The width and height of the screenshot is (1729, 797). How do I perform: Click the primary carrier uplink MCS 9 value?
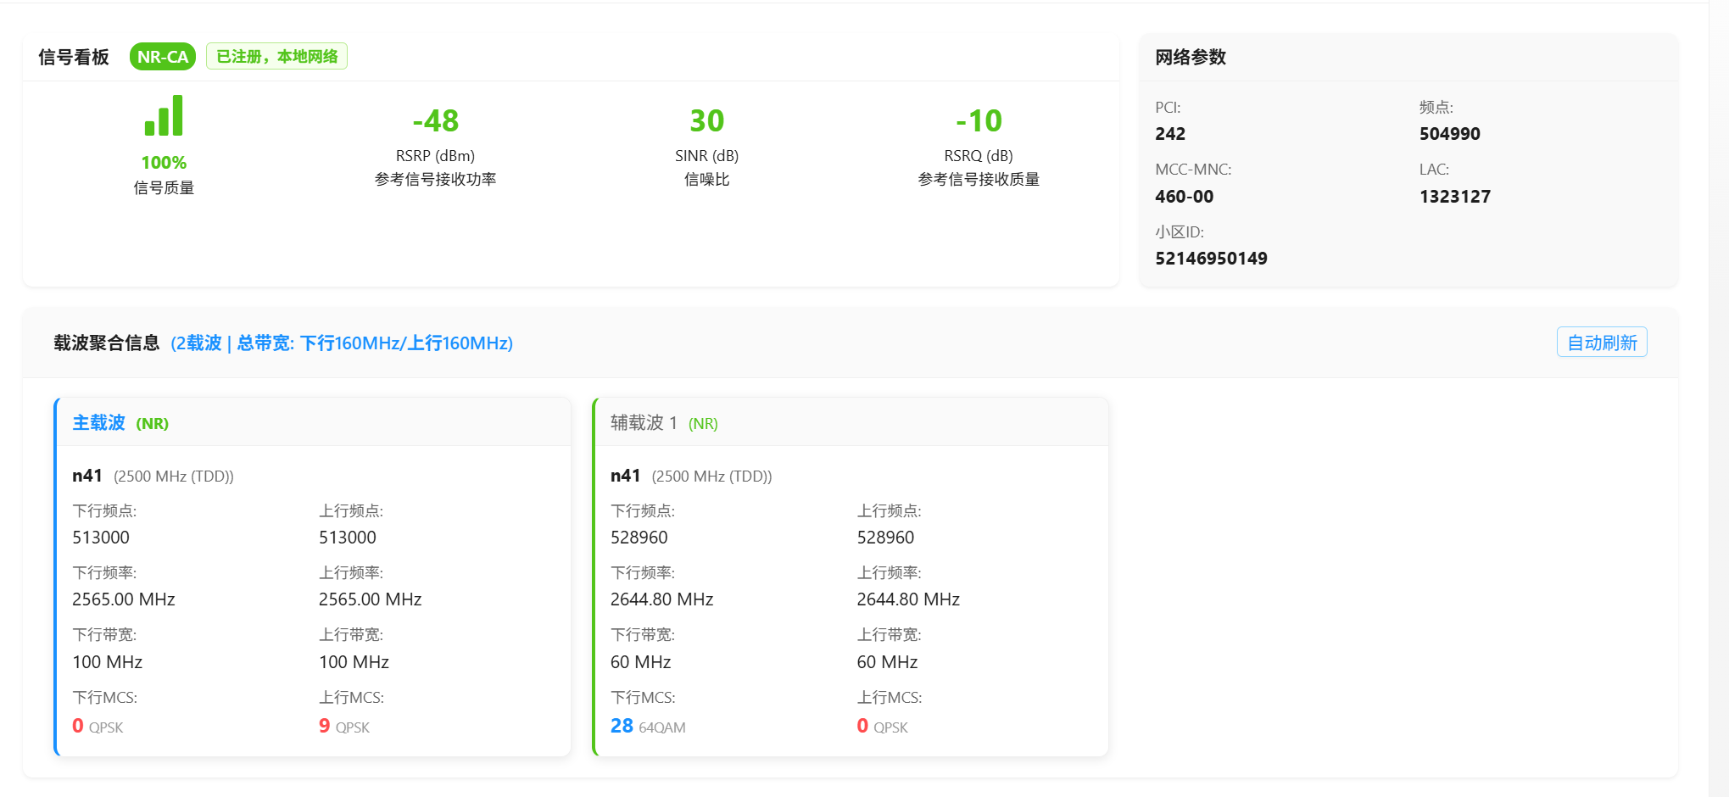[325, 726]
